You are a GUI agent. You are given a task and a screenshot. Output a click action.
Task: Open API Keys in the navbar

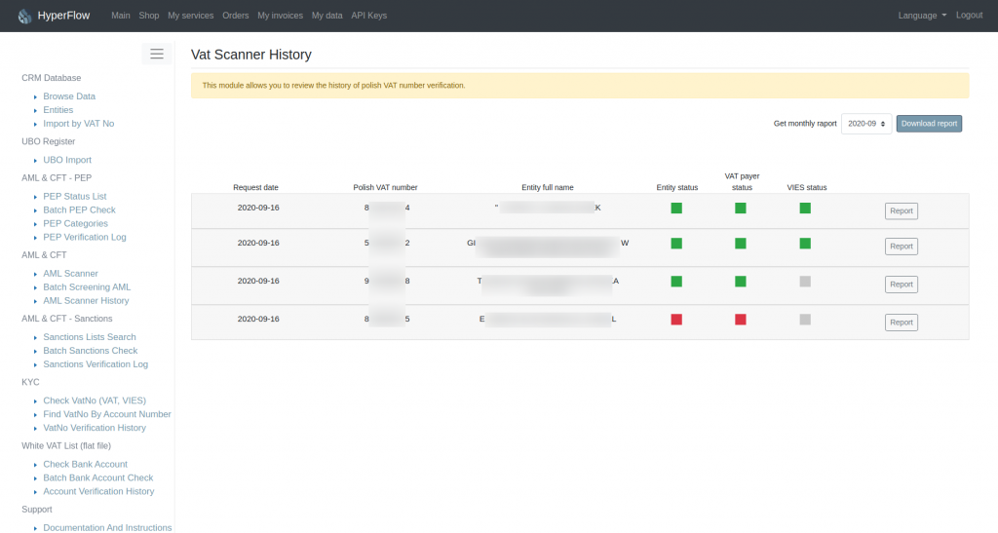(x=369, y=16)
